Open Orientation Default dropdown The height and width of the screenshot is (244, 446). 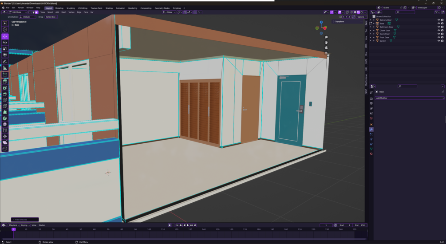click(28, 17)
